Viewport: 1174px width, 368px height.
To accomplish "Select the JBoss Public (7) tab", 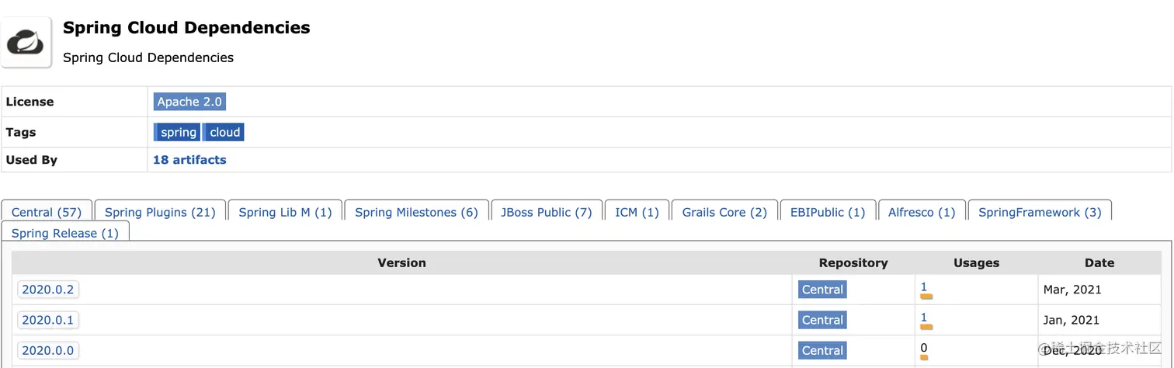I will point(546,212).
